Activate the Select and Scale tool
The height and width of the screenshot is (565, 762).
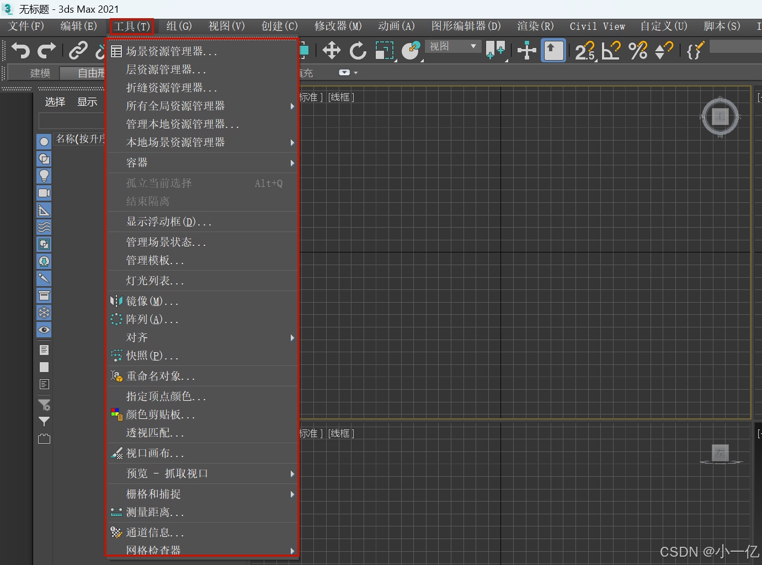pyautogui.click(x=385, y=51)
